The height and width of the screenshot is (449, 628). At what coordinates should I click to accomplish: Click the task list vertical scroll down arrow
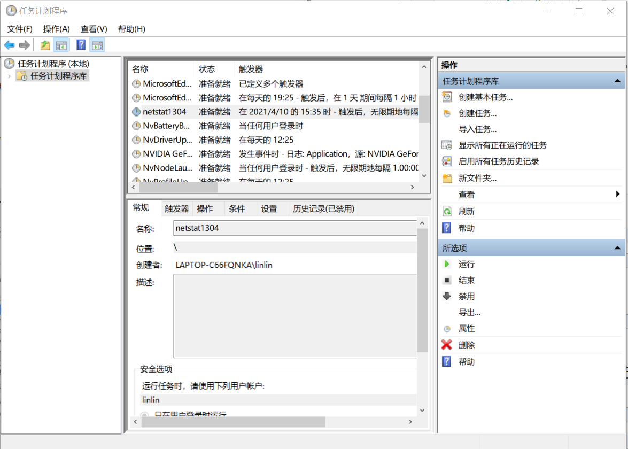click(424, 176)
